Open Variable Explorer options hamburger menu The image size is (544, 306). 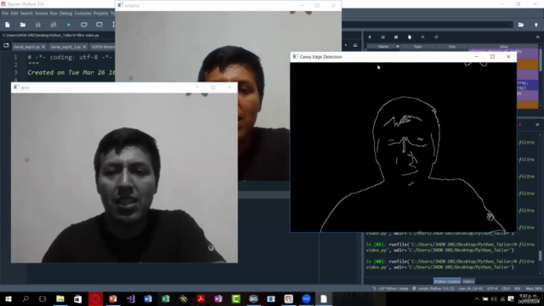click(537, 37)
